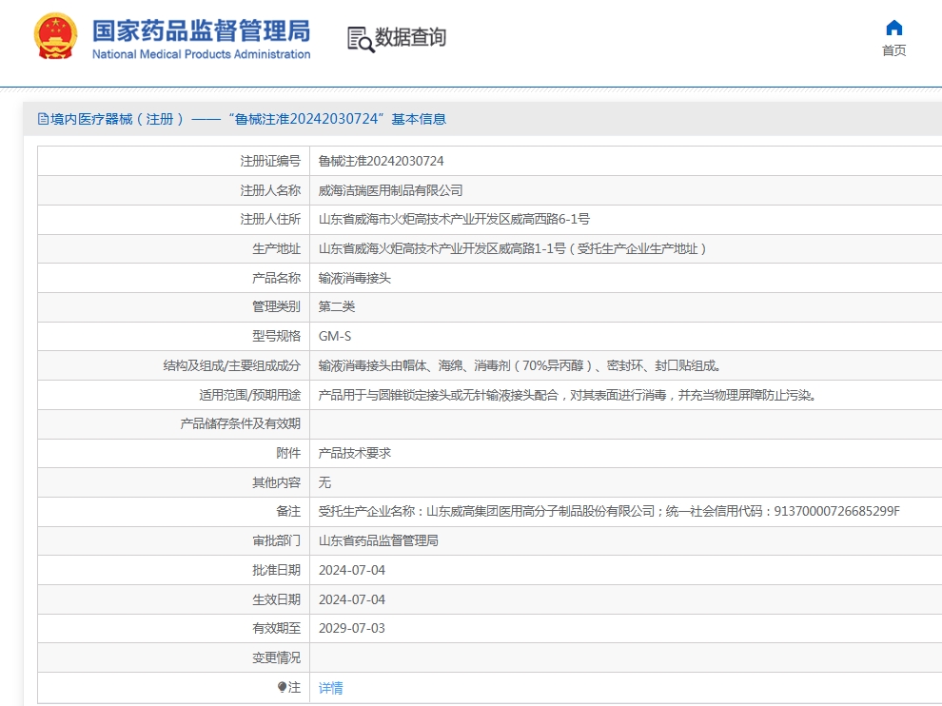Click the 产品储存条件及有效期 label
Viewport: 942px width, 706px height.
241,423
